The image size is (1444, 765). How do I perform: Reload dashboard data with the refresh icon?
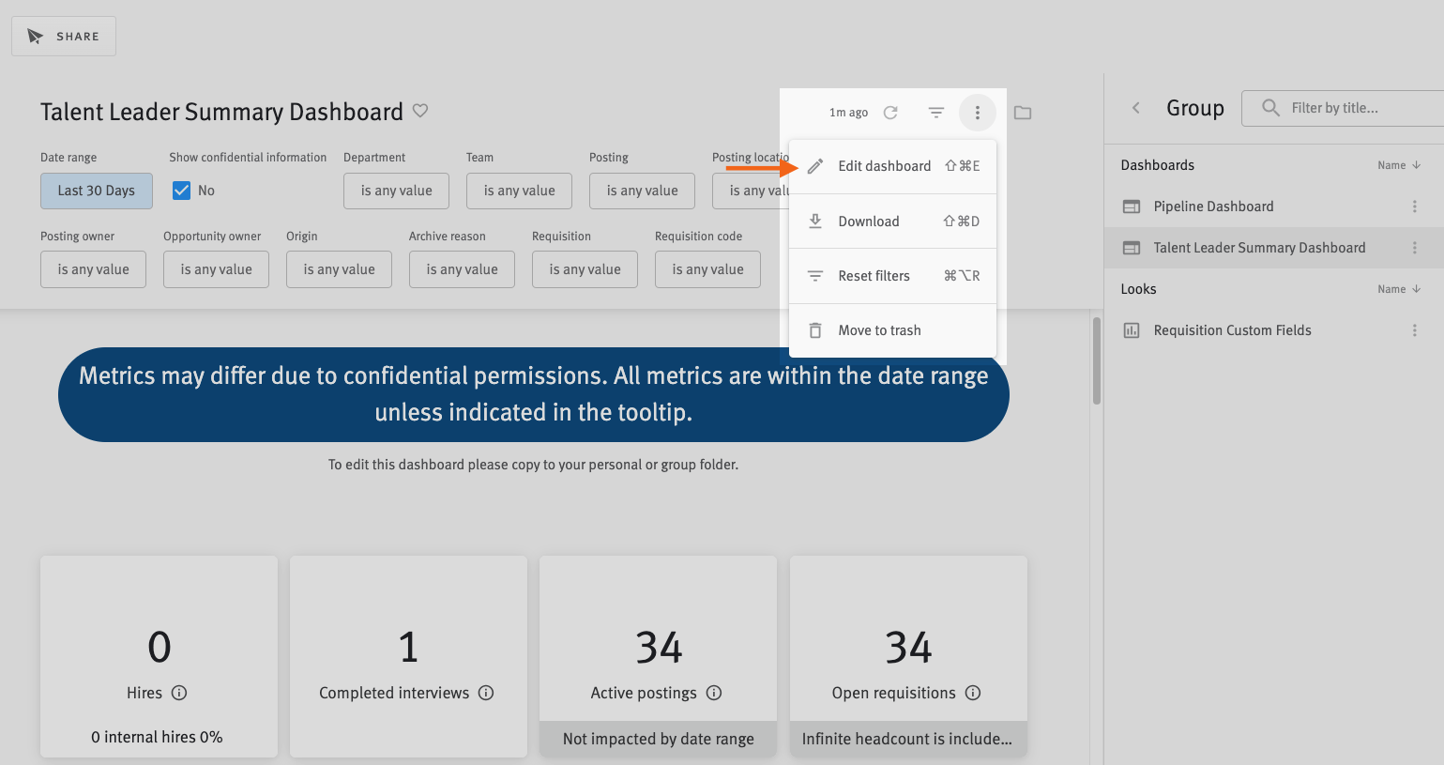point(890,113)
